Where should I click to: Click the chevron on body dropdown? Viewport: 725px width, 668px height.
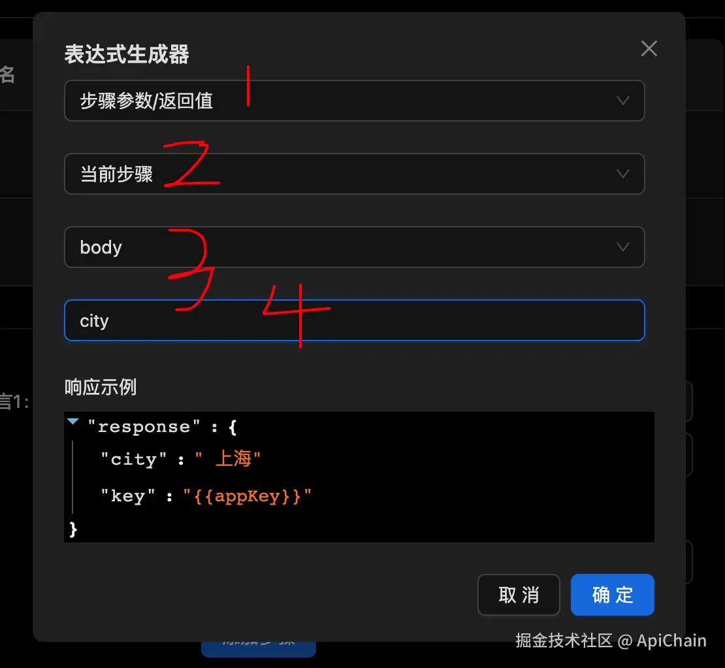[x=623, y=247]
